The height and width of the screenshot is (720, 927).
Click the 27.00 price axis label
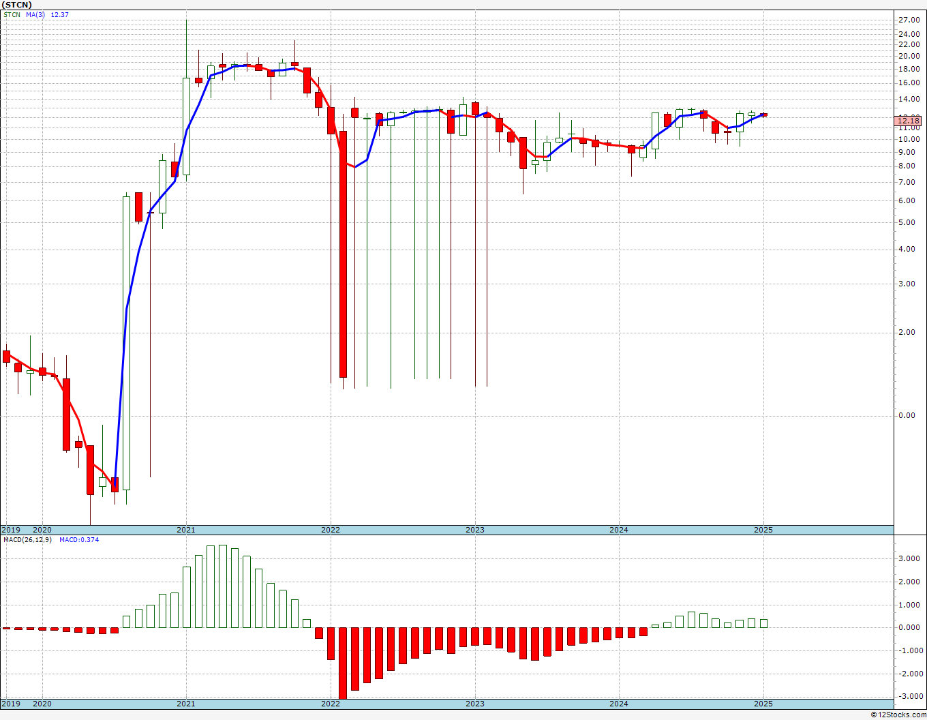coord(909,20)
